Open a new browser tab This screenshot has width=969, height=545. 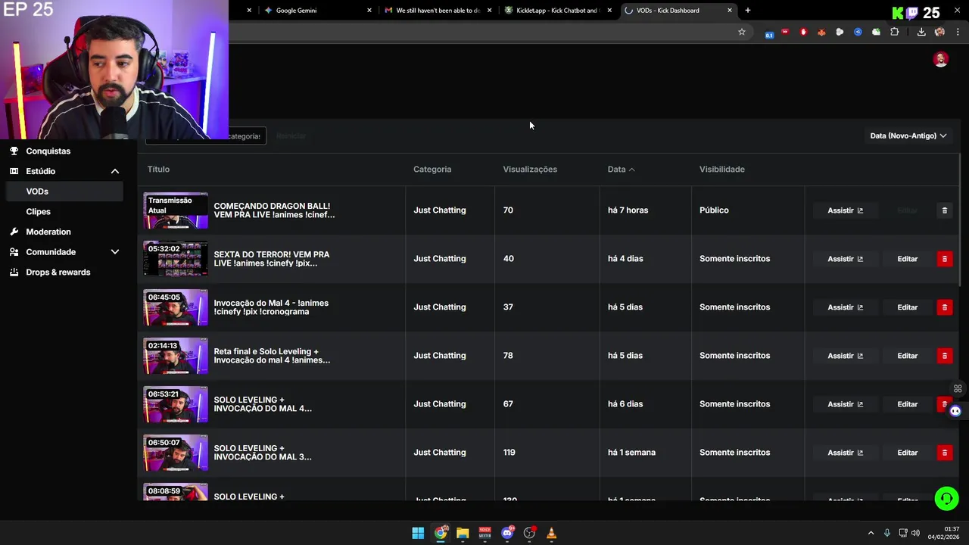747,11
